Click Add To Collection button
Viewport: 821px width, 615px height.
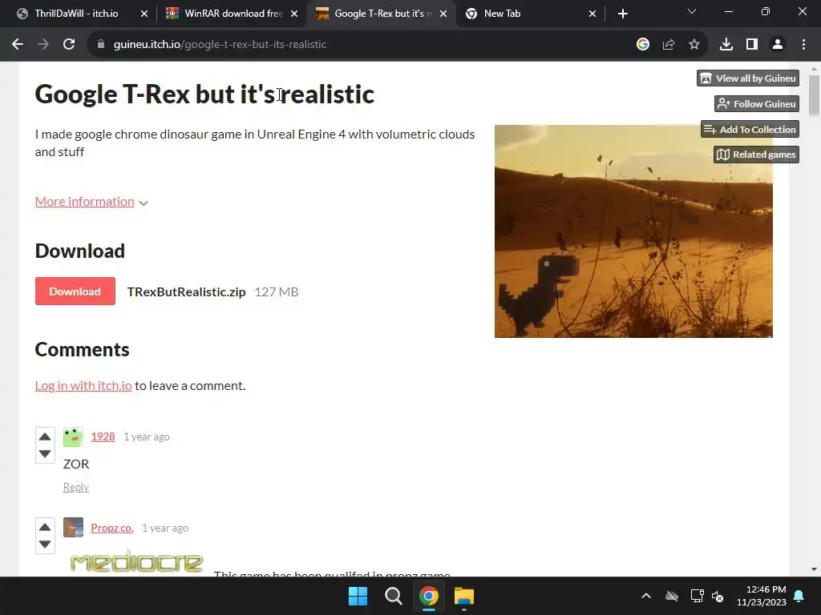pyautogui.click(x=750, y=130)
